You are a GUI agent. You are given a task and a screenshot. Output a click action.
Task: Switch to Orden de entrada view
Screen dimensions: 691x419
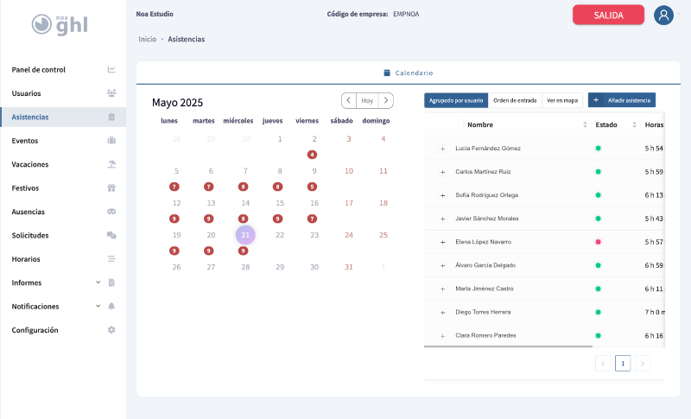point(515,100)
